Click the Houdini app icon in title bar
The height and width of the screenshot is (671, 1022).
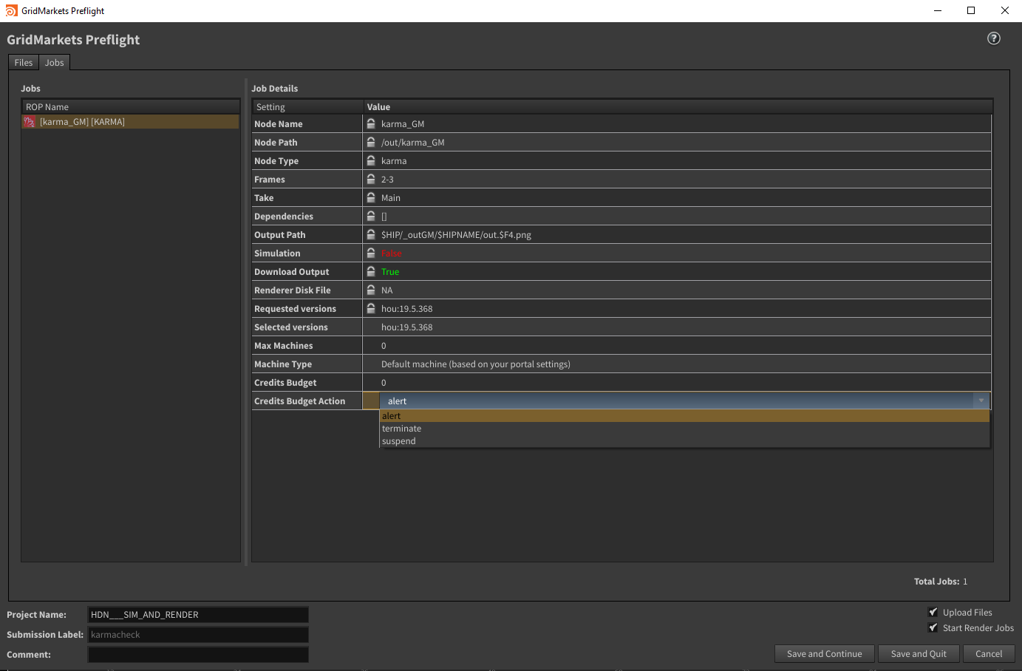point(11,10)
